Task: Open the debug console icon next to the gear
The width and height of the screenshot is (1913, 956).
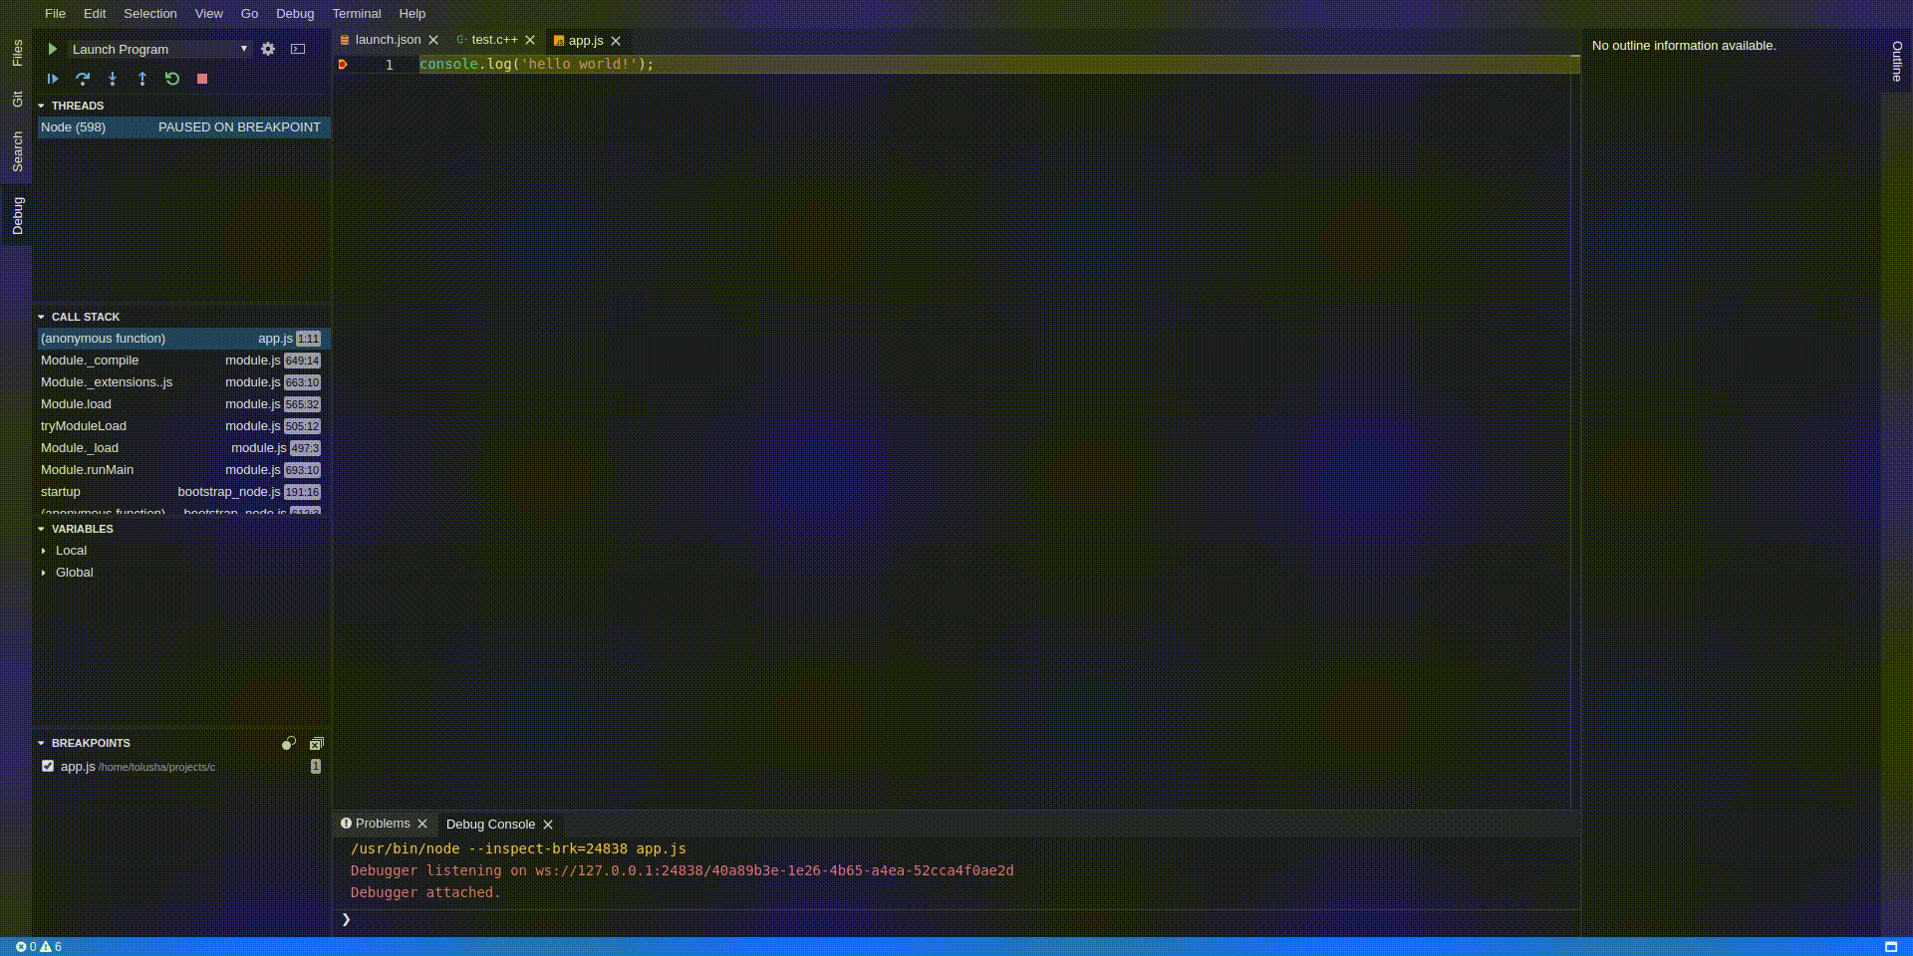Action: tap(298, 49)
